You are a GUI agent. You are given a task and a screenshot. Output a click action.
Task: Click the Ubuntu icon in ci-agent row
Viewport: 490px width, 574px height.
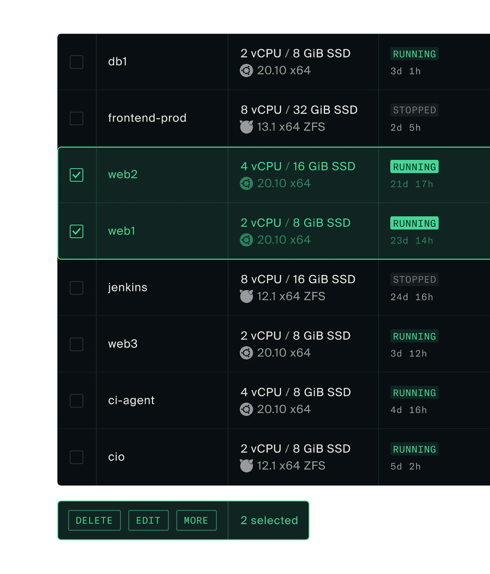click(246, 410)
